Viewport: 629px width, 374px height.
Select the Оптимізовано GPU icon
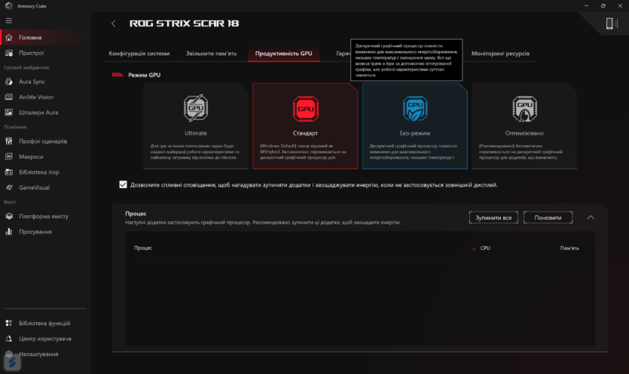click(524, 108)
